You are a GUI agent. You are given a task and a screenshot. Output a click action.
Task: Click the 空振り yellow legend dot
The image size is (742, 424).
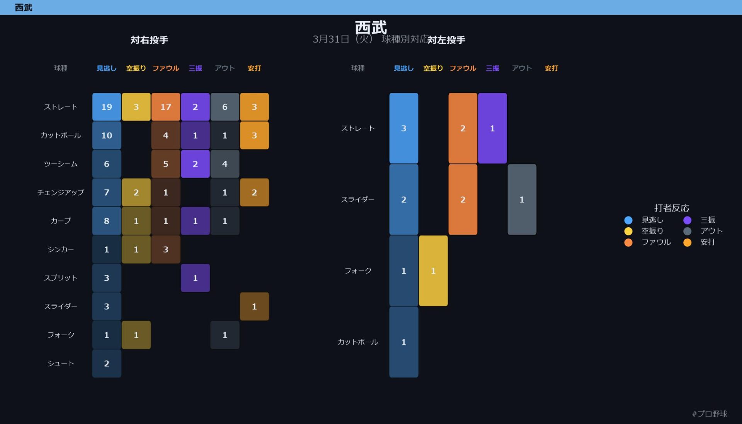tap(628, 231)
